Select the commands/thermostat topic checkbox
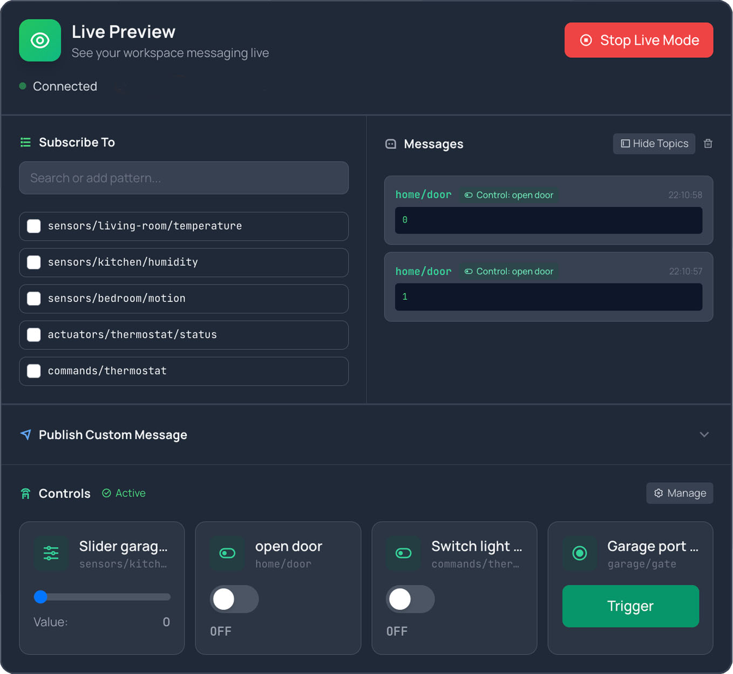This screenshot has width=733, height=674. pyautogui.click(x=34, y=371)
